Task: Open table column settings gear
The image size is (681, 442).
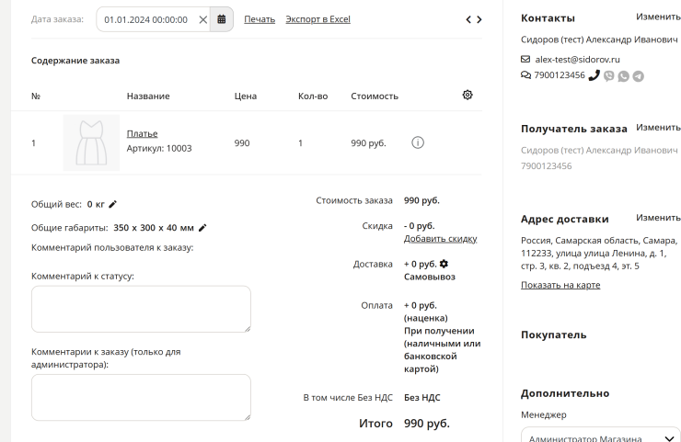Action: pyautogui.click(x=467, y=95)
